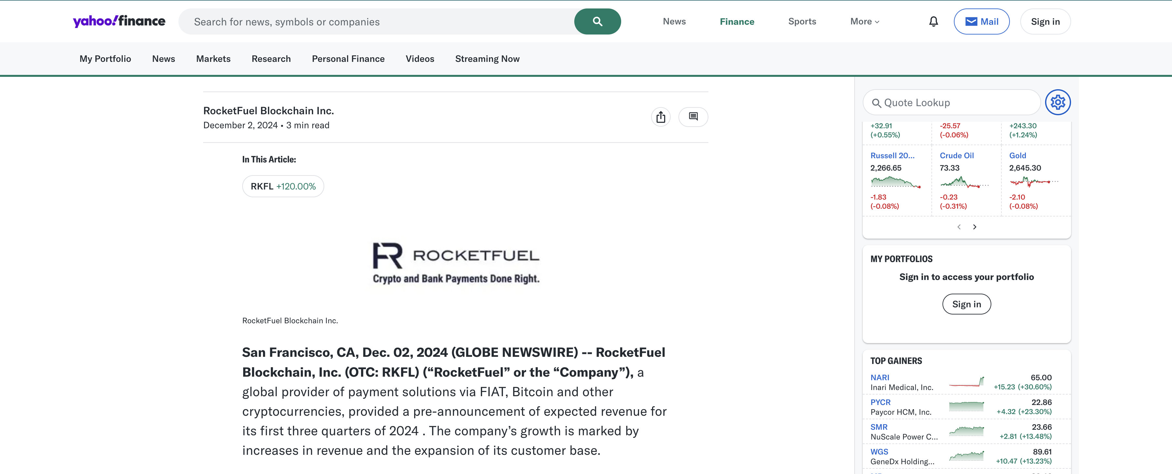Click the 'December 2, 2024' date text
The height and width of the screenshot is (474, 1172).
pyautogui.click(x=240, y=125)
